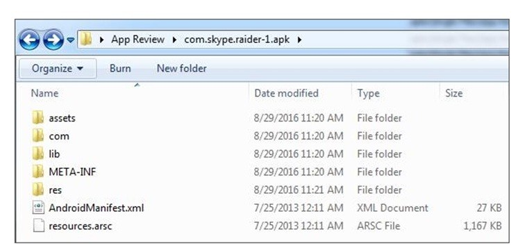Select the META-INF folder icon
Image resolution: width=525 pixels, height=250 pixels.
(38, 172)
